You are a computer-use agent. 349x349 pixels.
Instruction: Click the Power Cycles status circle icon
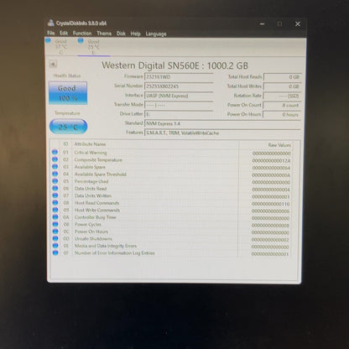55,224
